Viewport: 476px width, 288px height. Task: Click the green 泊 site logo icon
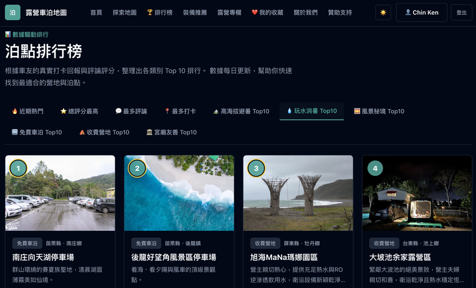[12, 12]
